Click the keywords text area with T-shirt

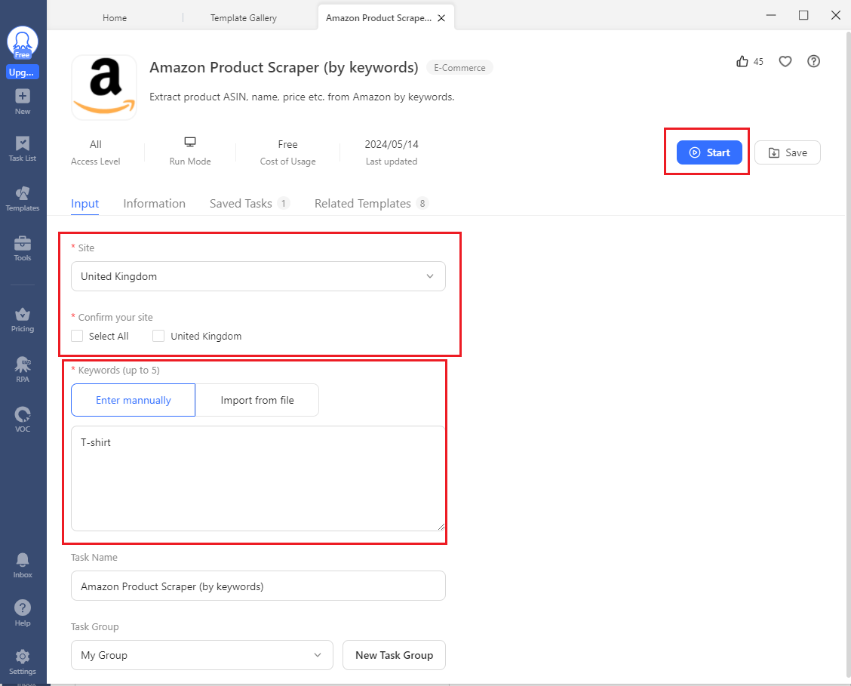[x=258, y=478]
